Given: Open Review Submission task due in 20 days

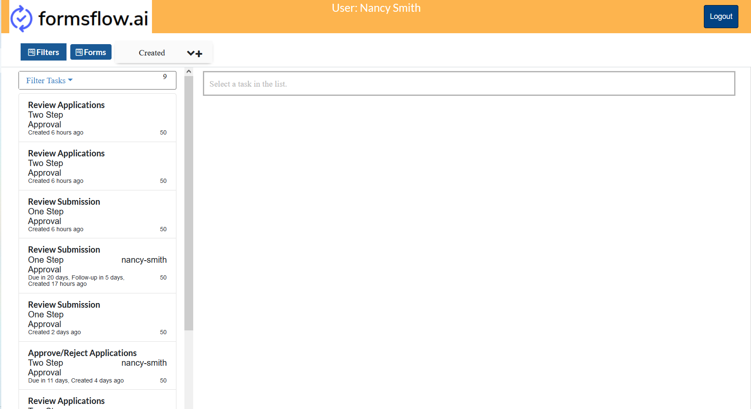Looking at the screenshot, I should click(97, 266).
